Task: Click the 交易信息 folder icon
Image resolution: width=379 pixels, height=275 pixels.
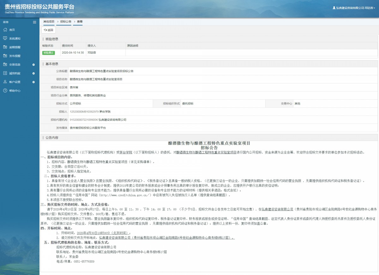Action: 5,64
